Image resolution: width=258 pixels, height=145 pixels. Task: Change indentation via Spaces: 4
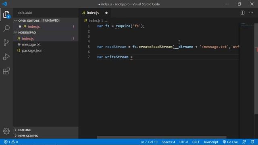(169, 142)
